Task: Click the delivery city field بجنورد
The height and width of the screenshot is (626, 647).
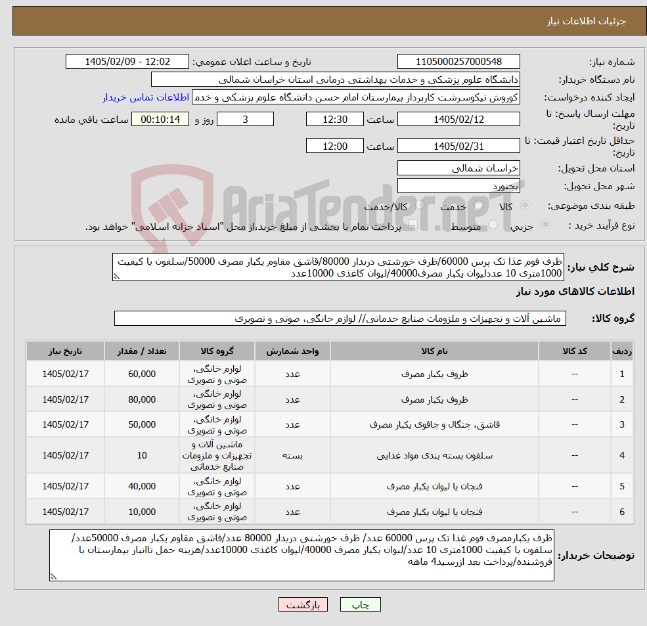Action: click(x=458, y=186)
